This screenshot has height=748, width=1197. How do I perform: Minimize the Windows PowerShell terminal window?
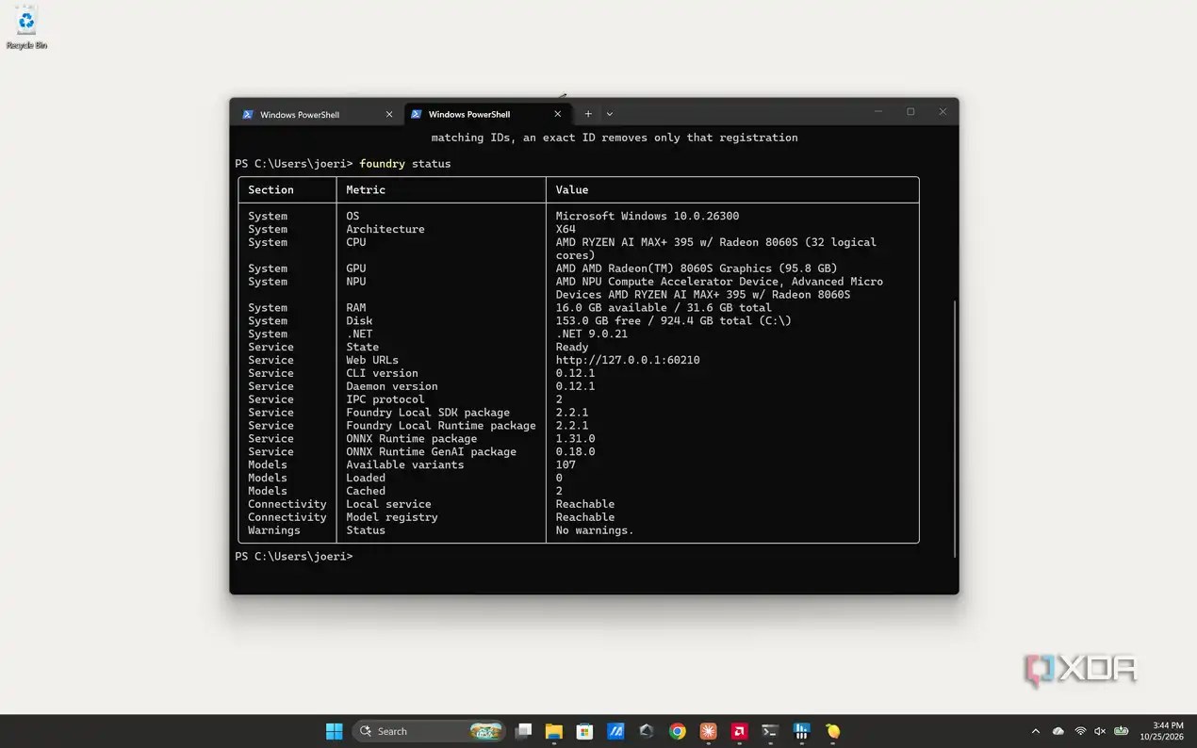coord(878,112)
